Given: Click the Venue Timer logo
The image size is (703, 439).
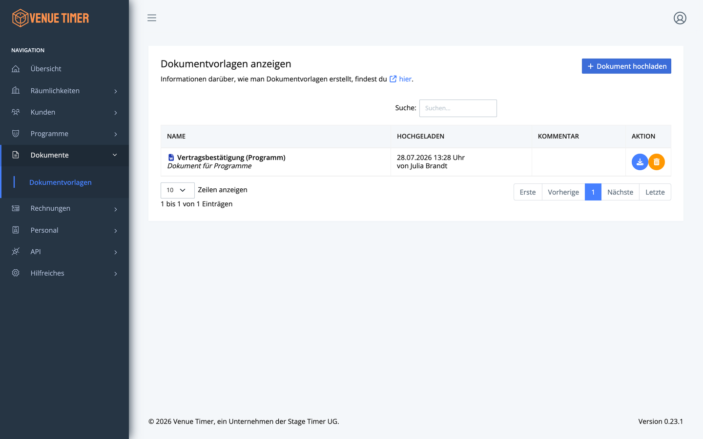Looking at the screenshot, I should tap(51, 18).
